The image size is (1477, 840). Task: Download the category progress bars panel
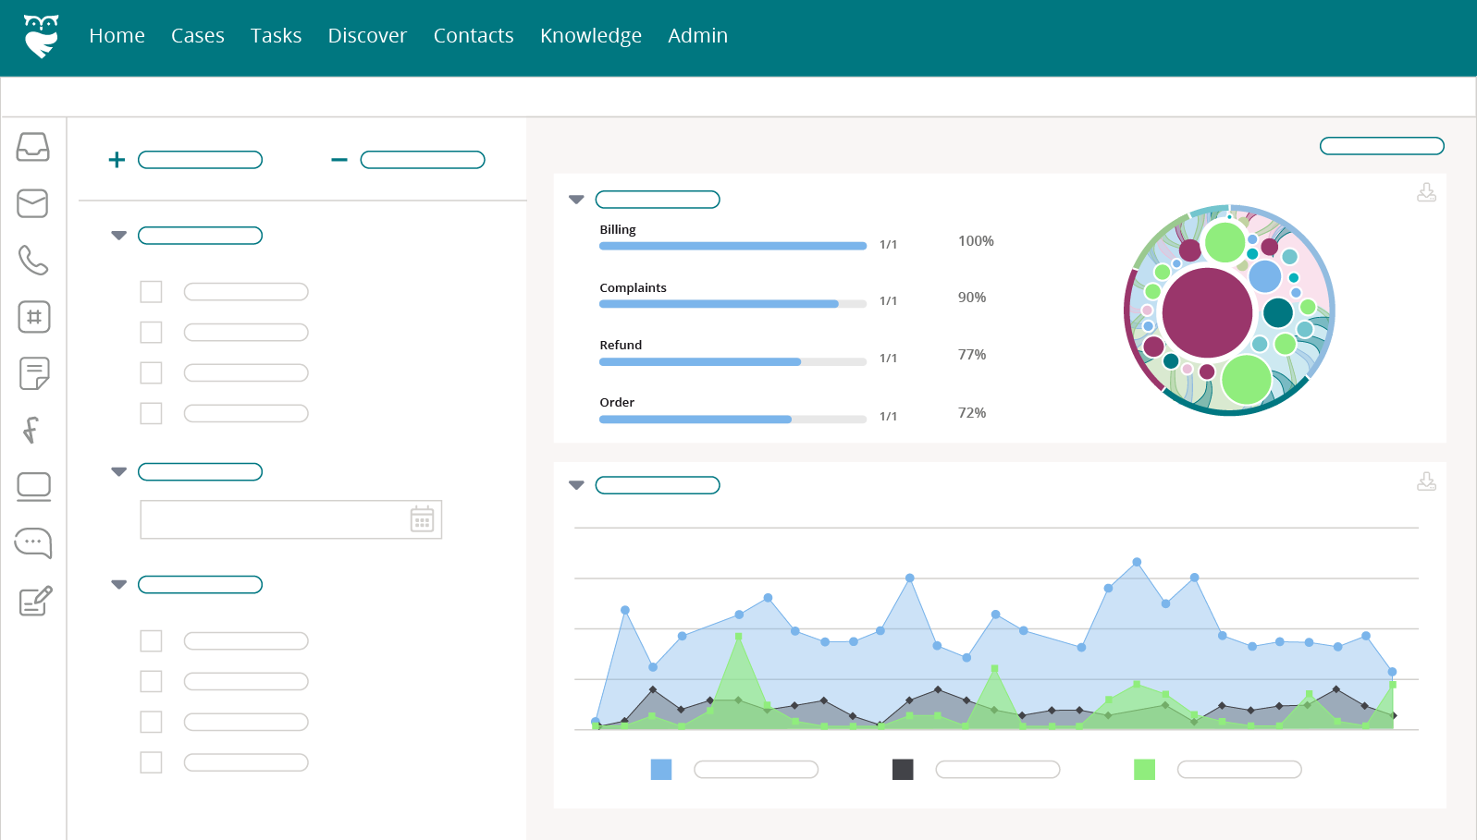pos(1426,192)
